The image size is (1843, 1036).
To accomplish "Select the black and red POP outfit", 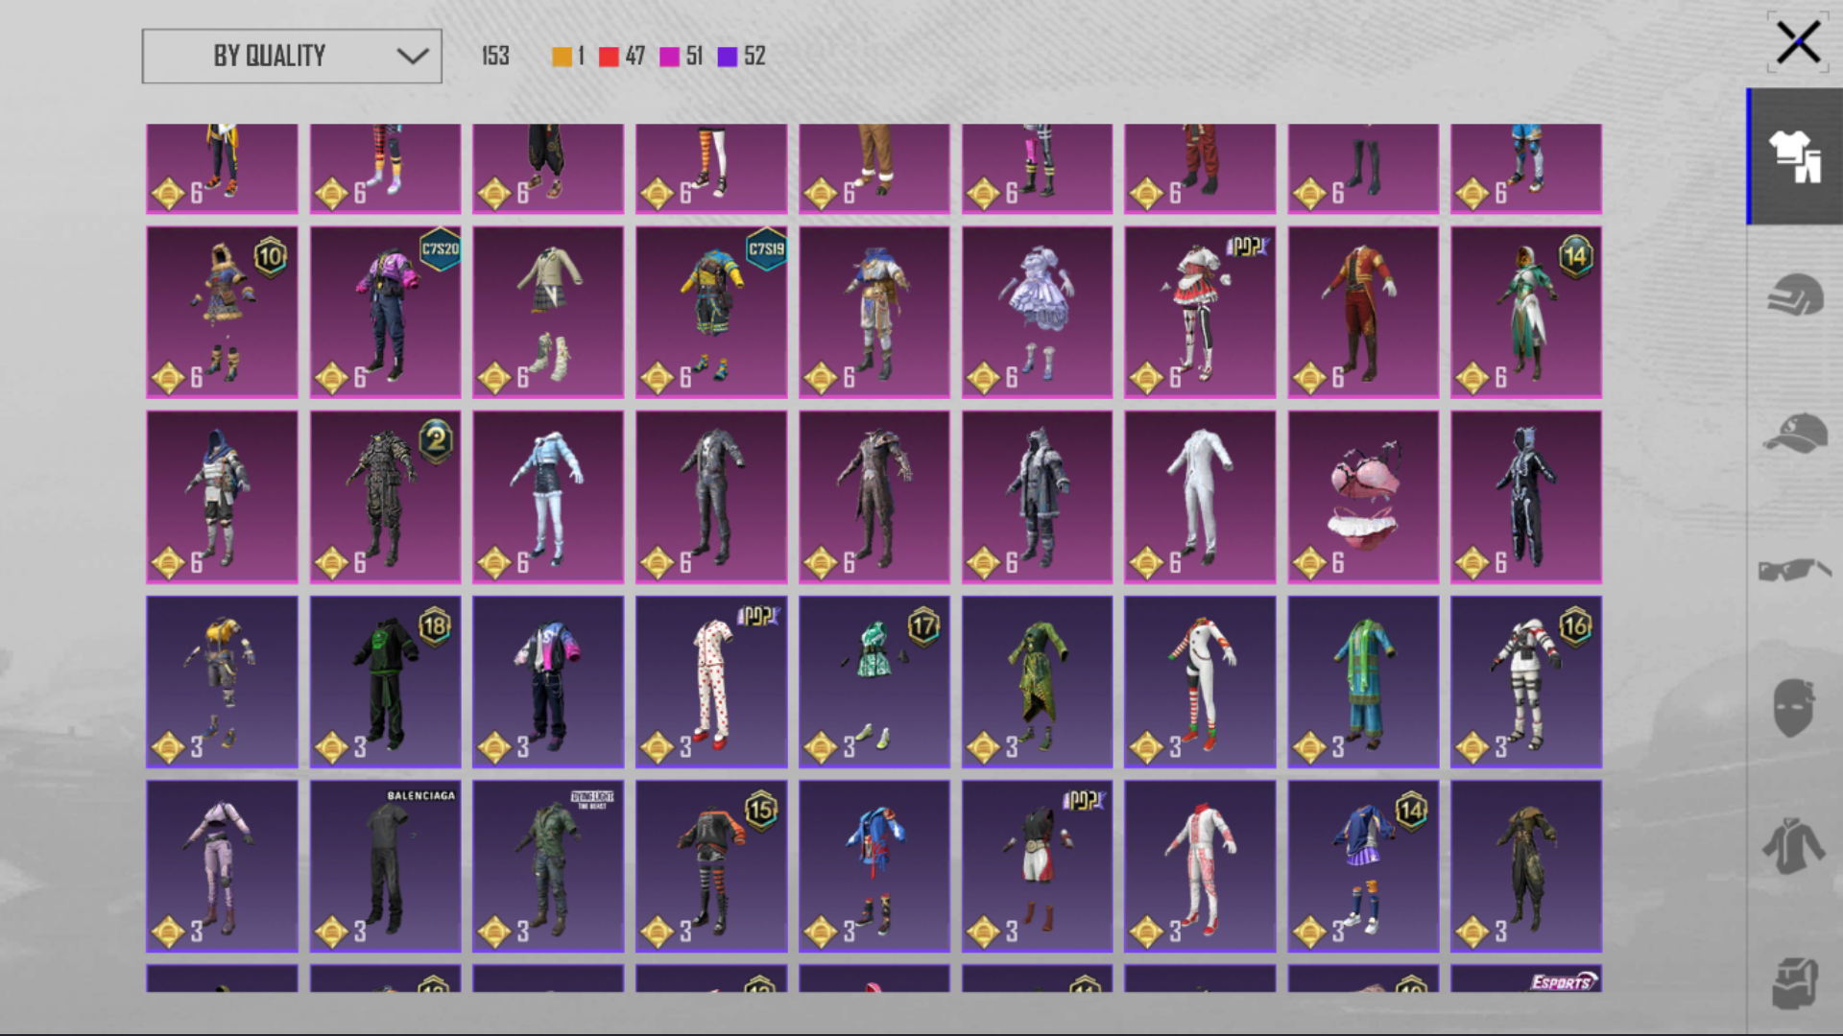I will (x=1037, y=866).
